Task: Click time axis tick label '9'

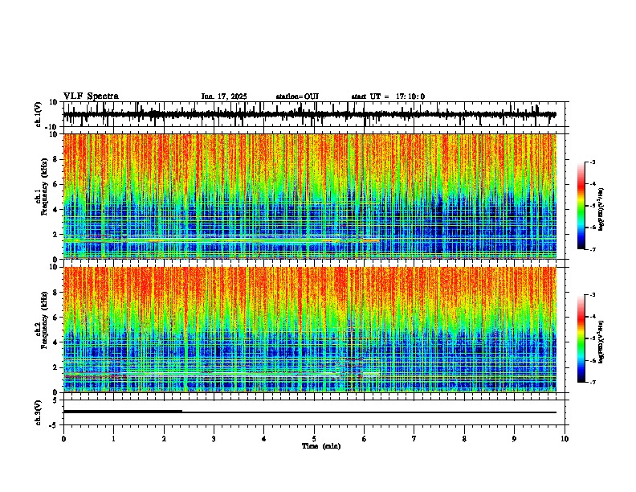Action: point(514,439)
